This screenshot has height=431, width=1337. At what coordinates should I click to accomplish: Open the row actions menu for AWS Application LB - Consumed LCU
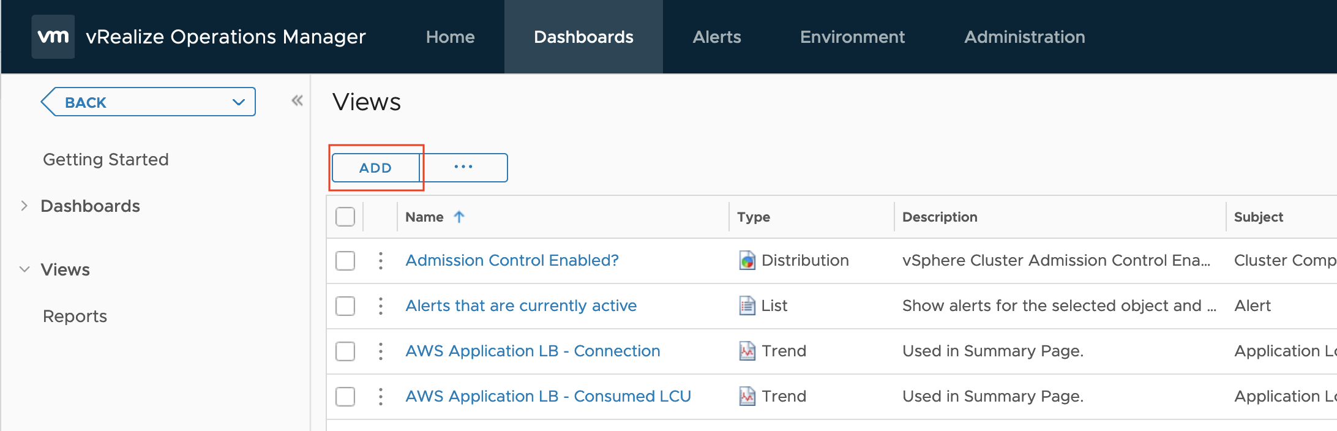[381, 397]
